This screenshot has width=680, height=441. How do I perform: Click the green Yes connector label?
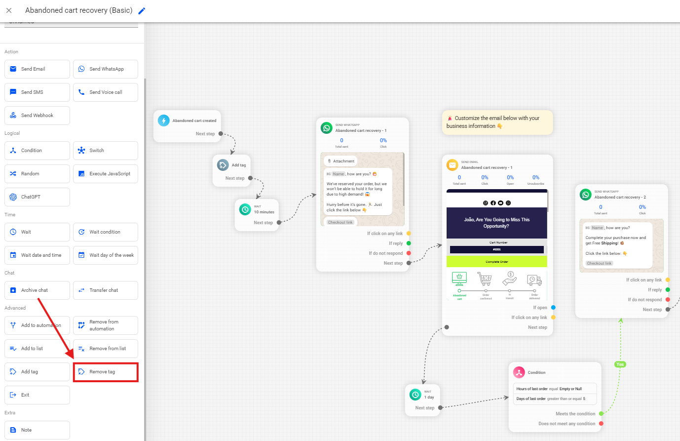620,364
